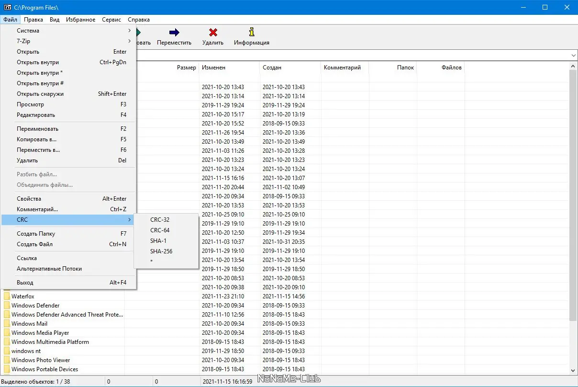The image size is (578, 387).
Task: Choose Выход to exit
Action: [69, 283]
